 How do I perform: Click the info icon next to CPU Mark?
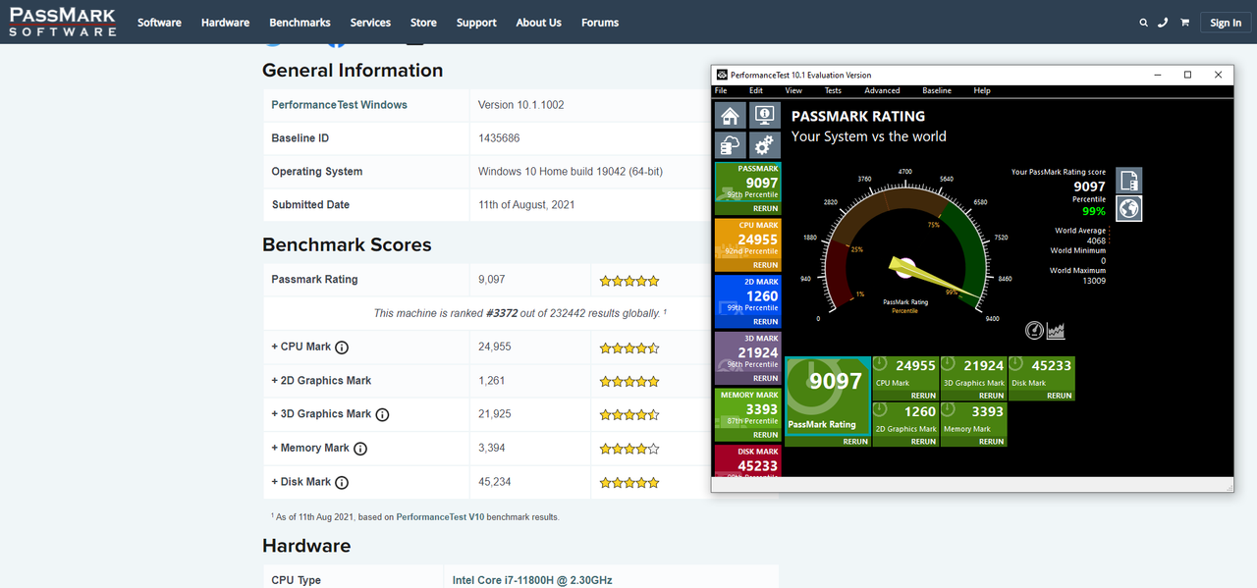pos(342,347)
